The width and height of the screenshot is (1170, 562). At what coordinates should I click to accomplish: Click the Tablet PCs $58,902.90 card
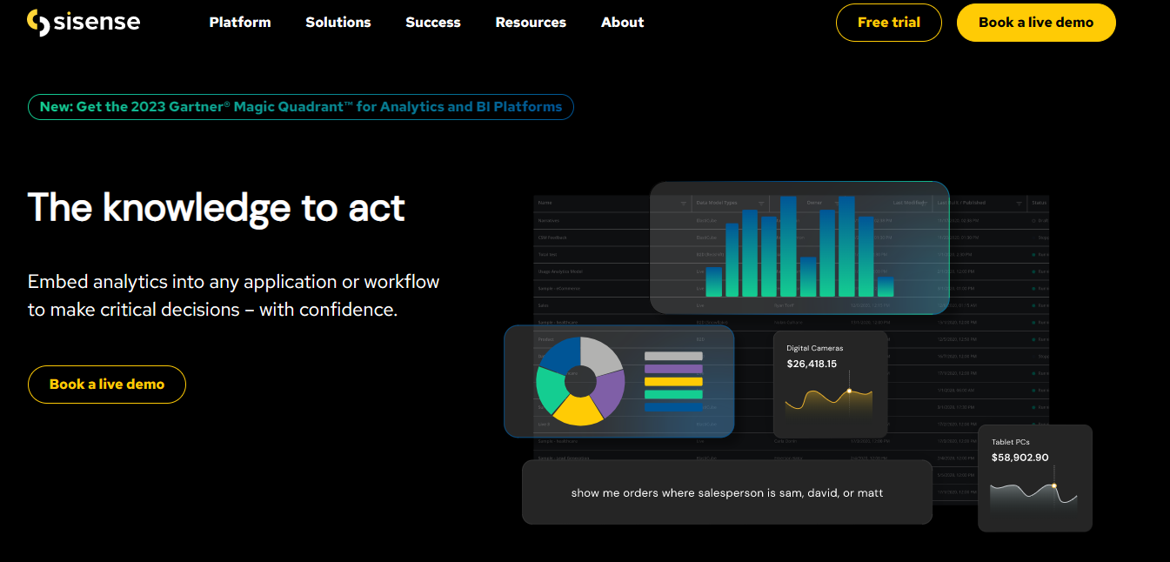tap(1035, 478)
